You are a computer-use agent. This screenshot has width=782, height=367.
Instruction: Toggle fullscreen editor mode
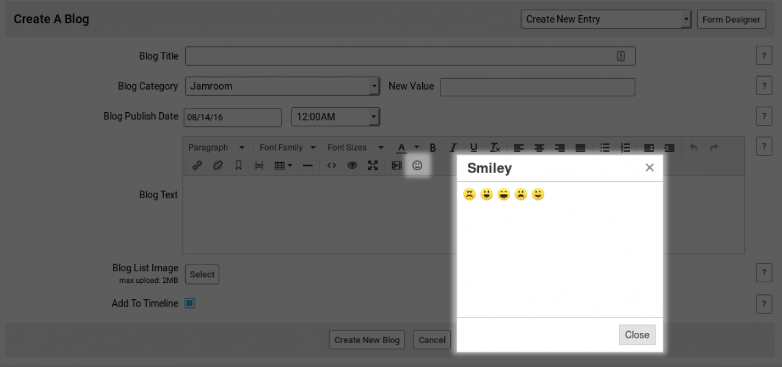click(373, 165)
